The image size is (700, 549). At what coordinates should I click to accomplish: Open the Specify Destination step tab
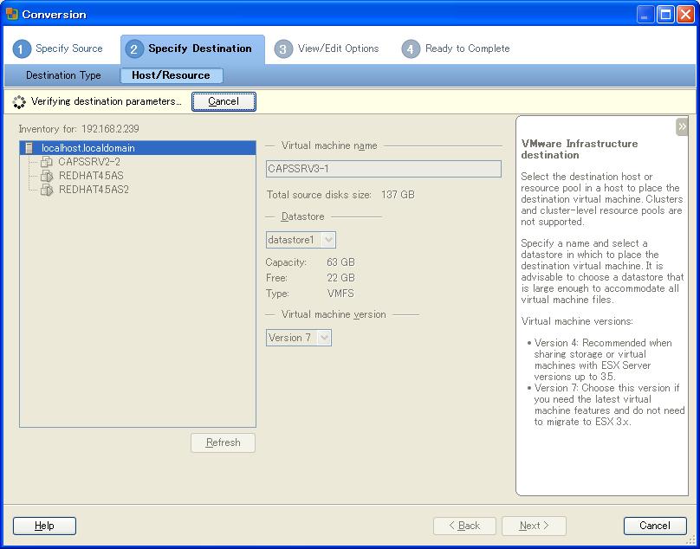point(192,49)
